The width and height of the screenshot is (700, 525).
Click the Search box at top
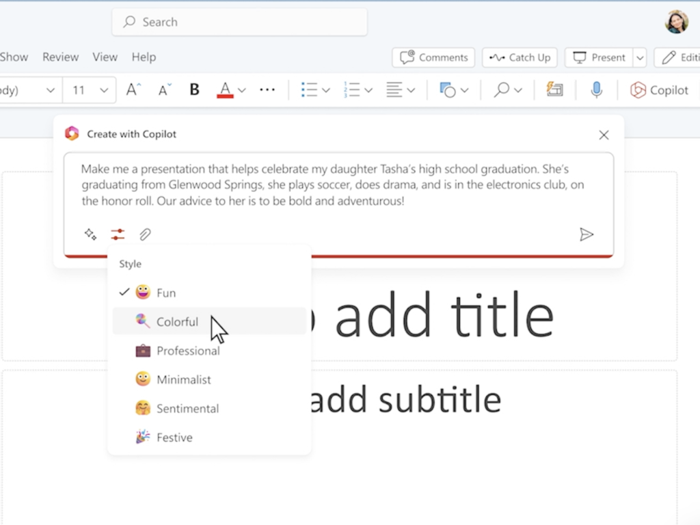239,22
